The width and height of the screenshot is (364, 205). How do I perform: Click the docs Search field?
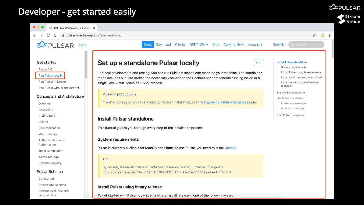click(x=306, y=45)
